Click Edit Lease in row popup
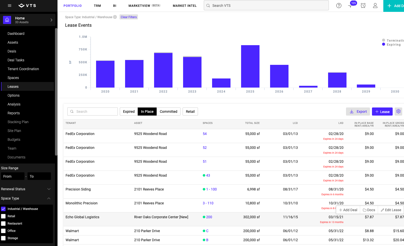This screenshot has height=246, width=404. 391,210
